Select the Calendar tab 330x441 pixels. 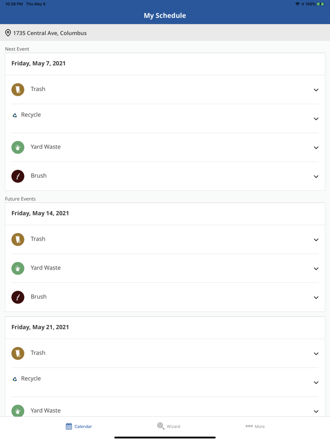tap(79, 426)
